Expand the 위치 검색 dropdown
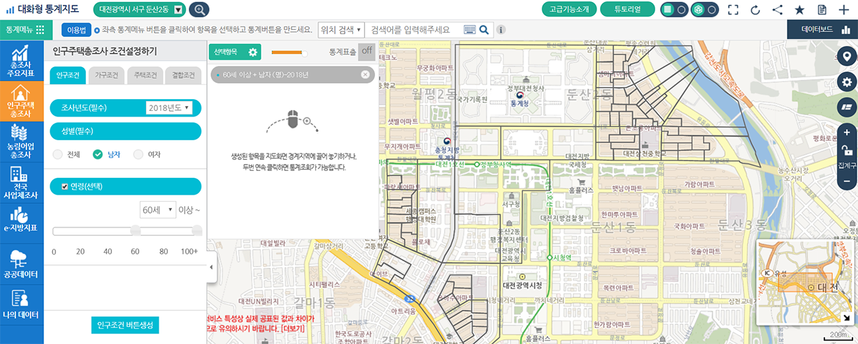The width and height of the screenshot is (858, 344). click(x=341, y=30)
